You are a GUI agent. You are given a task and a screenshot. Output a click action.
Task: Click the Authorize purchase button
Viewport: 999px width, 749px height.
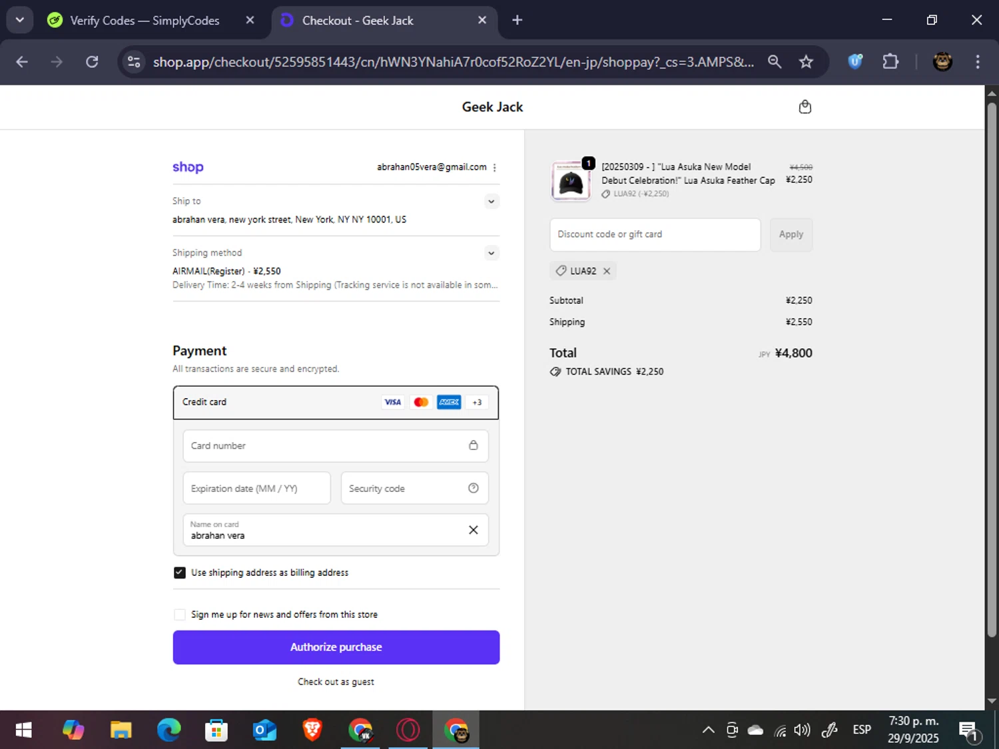(336, 647)
